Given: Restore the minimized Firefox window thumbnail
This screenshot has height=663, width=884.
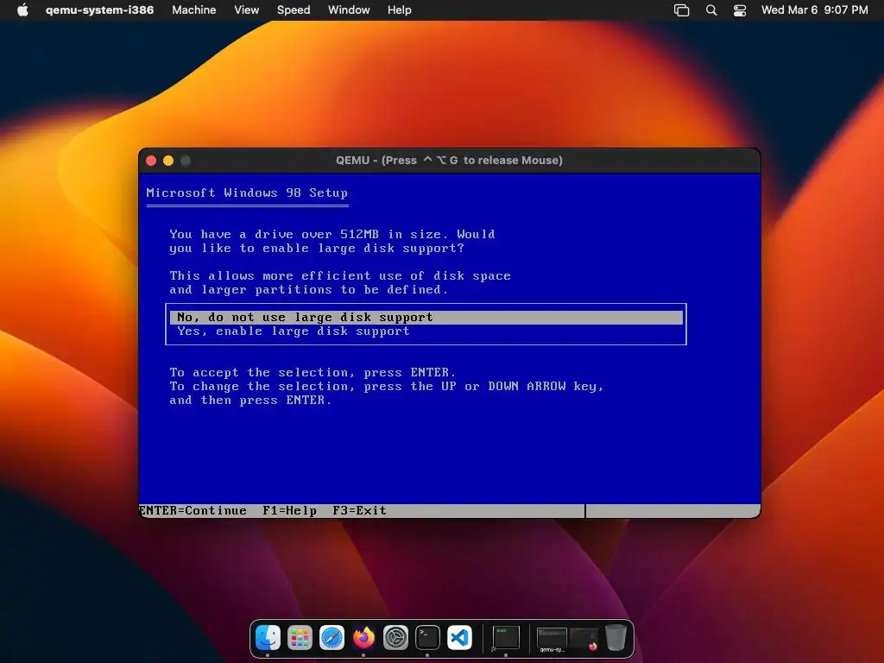Looking at the screenshot, I should (584, 639).
